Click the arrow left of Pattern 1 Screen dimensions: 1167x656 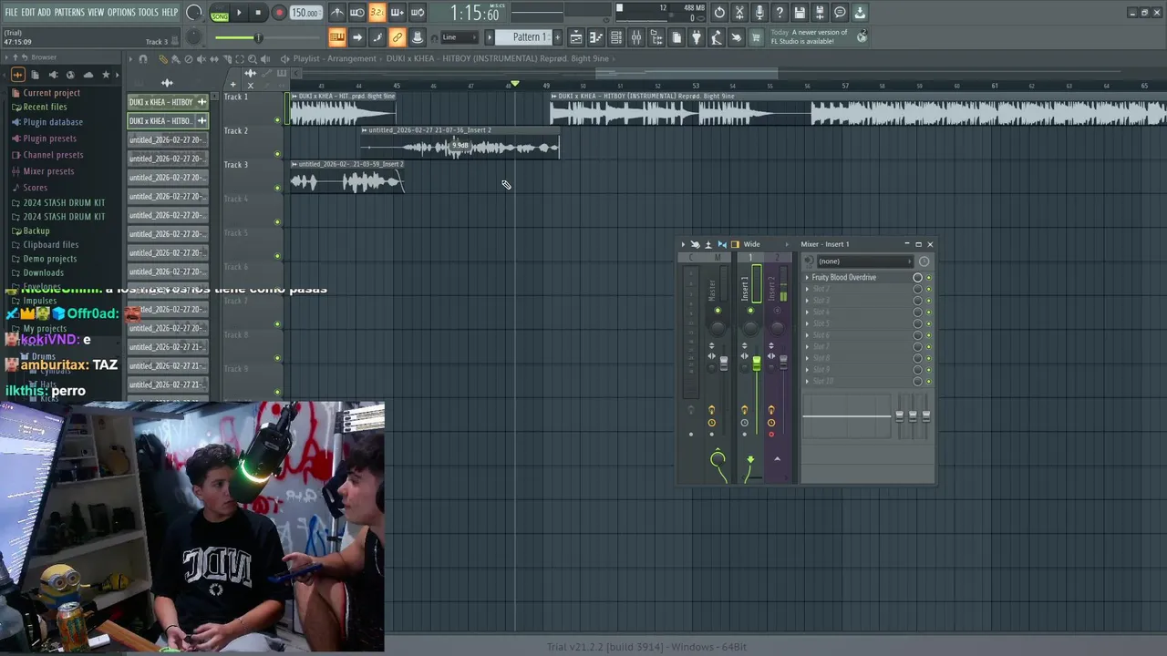[489, 37]
